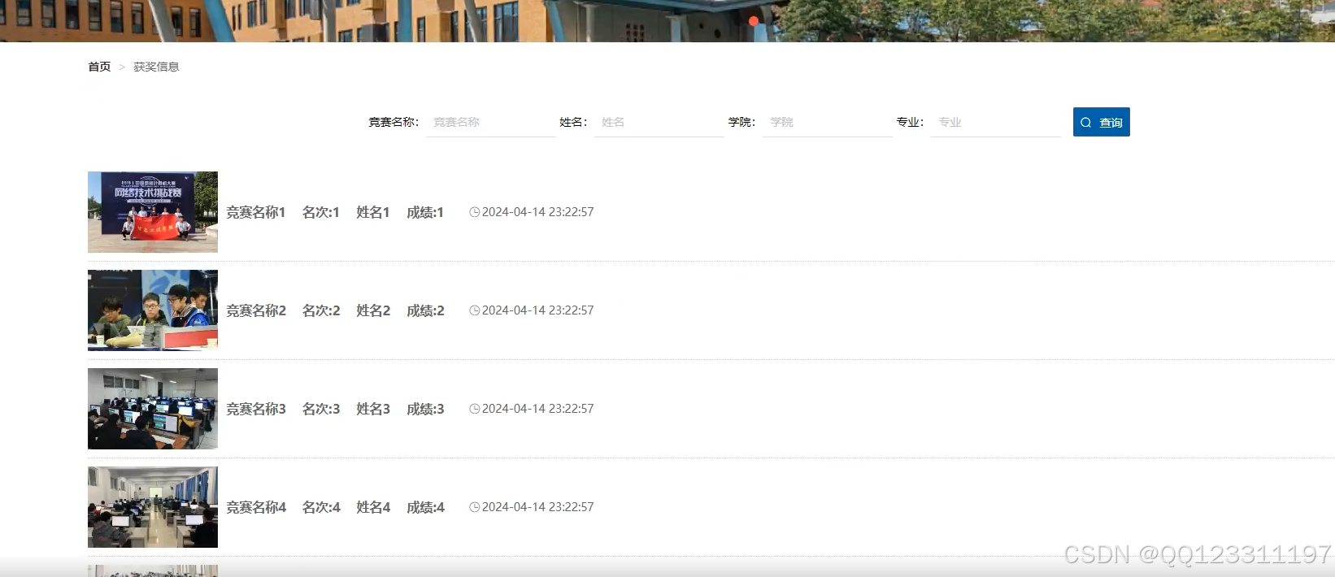Focus the 姓名 input field
The image size is (1335, 577).
659,122
